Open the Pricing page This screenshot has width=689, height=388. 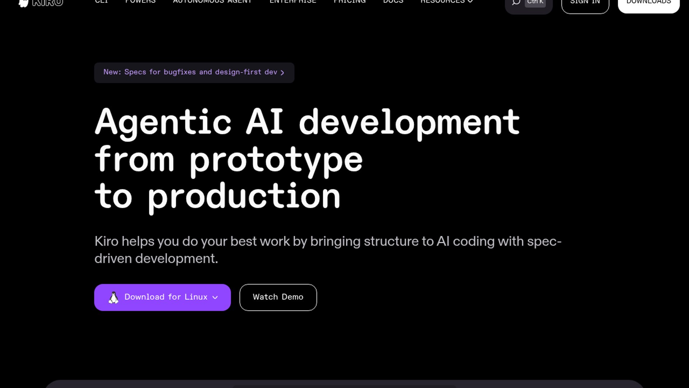[350, 2]
